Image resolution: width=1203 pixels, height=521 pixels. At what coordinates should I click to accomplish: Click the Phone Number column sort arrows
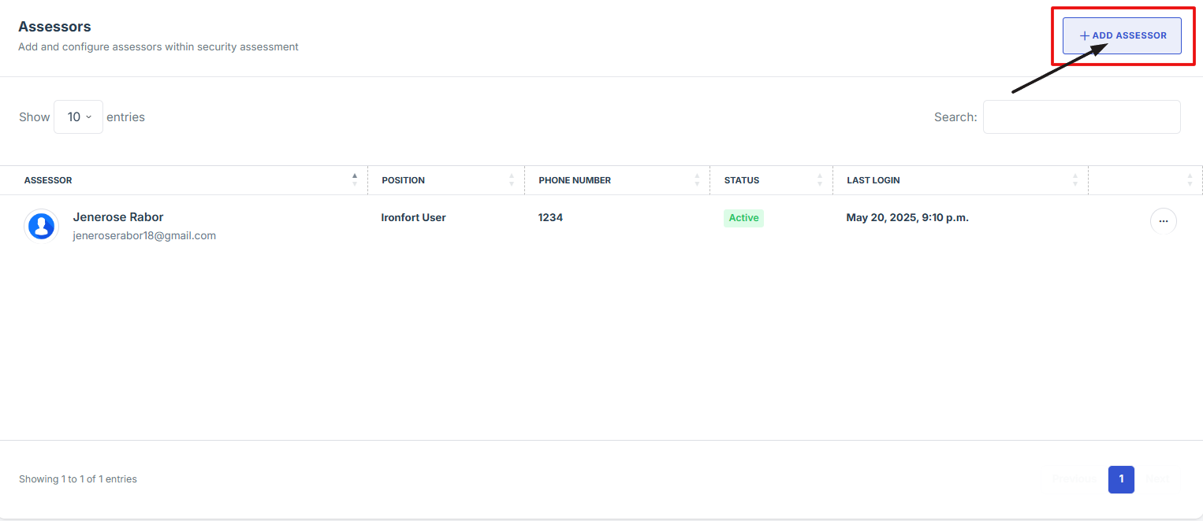697,180
